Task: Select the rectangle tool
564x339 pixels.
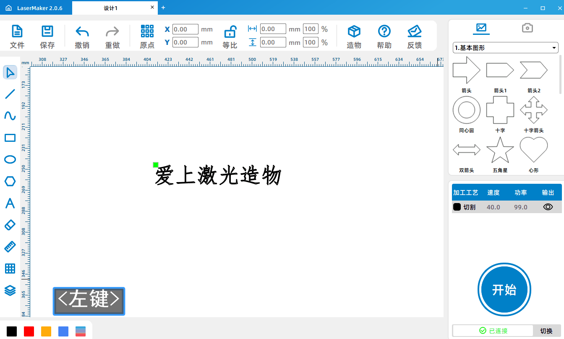Action: [x=10, y=138]
